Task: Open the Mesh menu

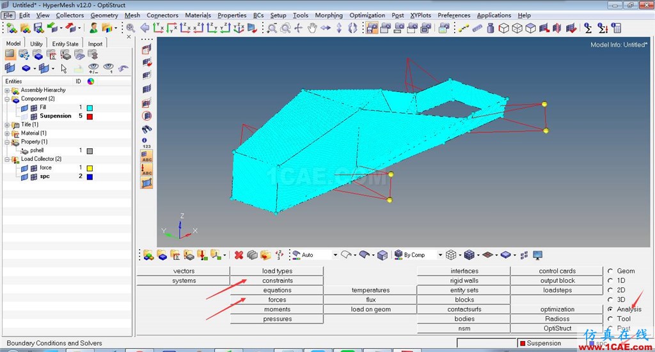Action: click(x=132, y=15)
